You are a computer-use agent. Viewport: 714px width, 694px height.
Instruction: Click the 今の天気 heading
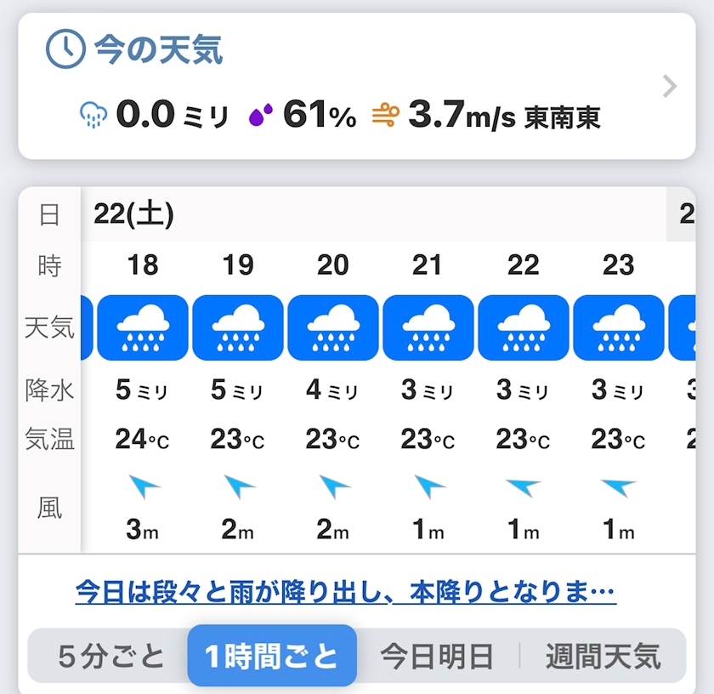click(x=158, y=50)
